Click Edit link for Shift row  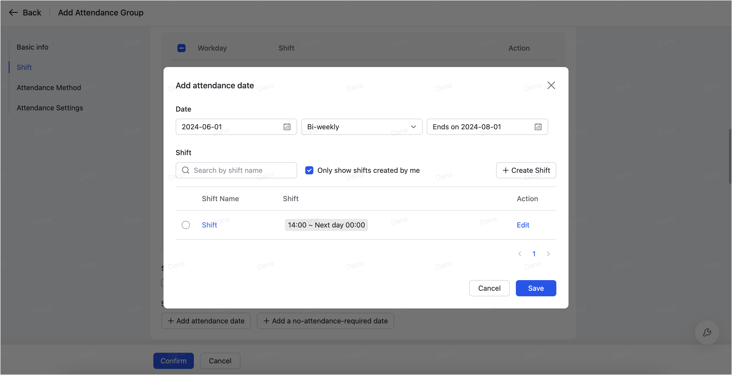[x=523, y=225]
